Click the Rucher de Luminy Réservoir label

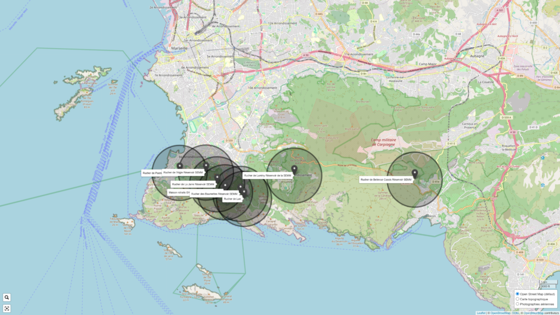click(x=267, y=176)
